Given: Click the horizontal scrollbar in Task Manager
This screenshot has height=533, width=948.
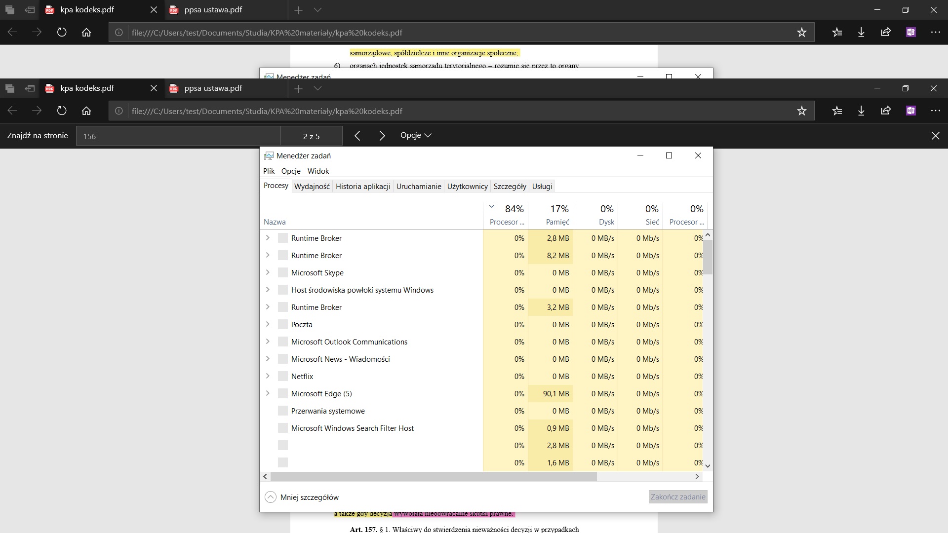Looking at the screenshot, I should tap(434, 476).
